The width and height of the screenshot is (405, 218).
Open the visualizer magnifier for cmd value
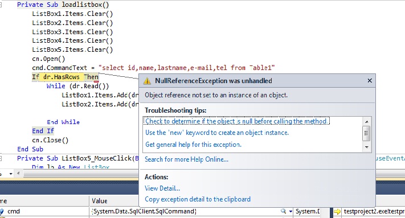(x=283, y=211)
